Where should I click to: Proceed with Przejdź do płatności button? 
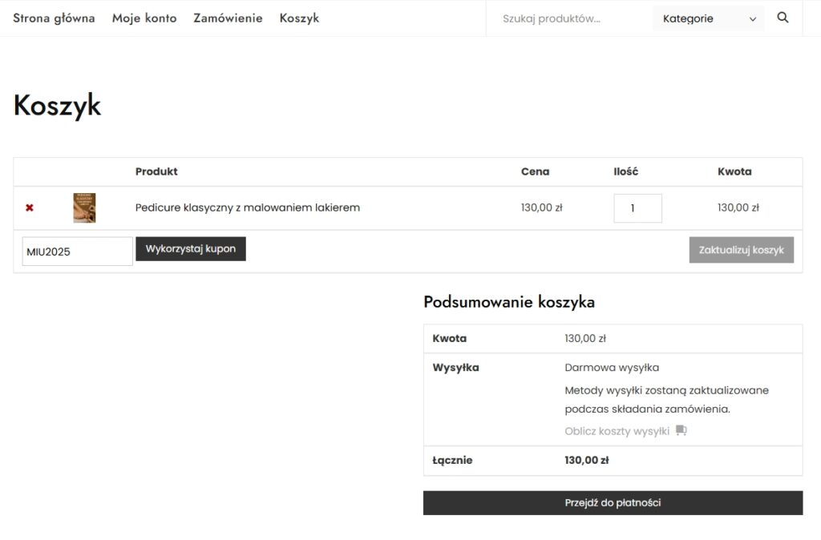click(613, 503)
